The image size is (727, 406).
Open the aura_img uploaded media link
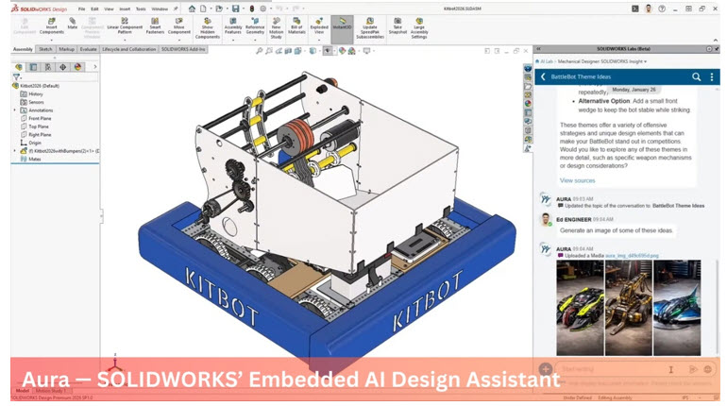click(632, 256)
